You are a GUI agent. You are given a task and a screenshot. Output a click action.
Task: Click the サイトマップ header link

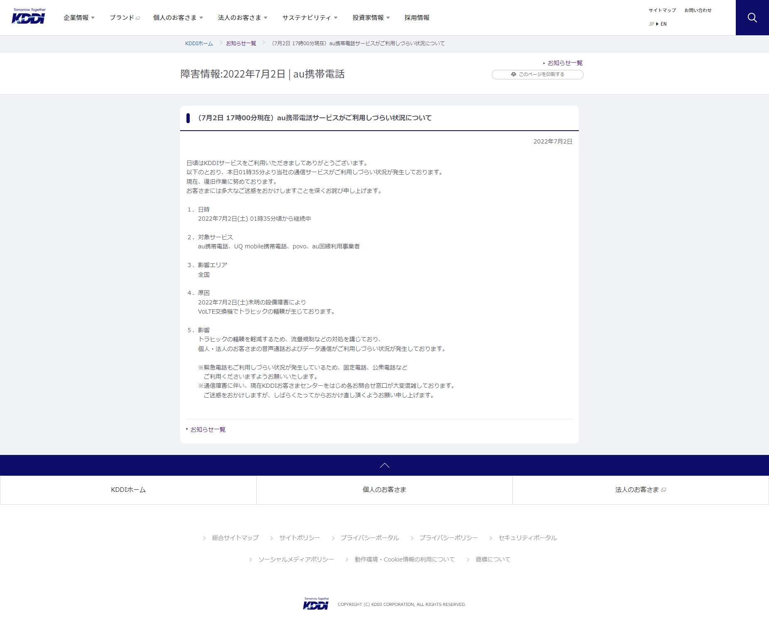coord(662,10)
